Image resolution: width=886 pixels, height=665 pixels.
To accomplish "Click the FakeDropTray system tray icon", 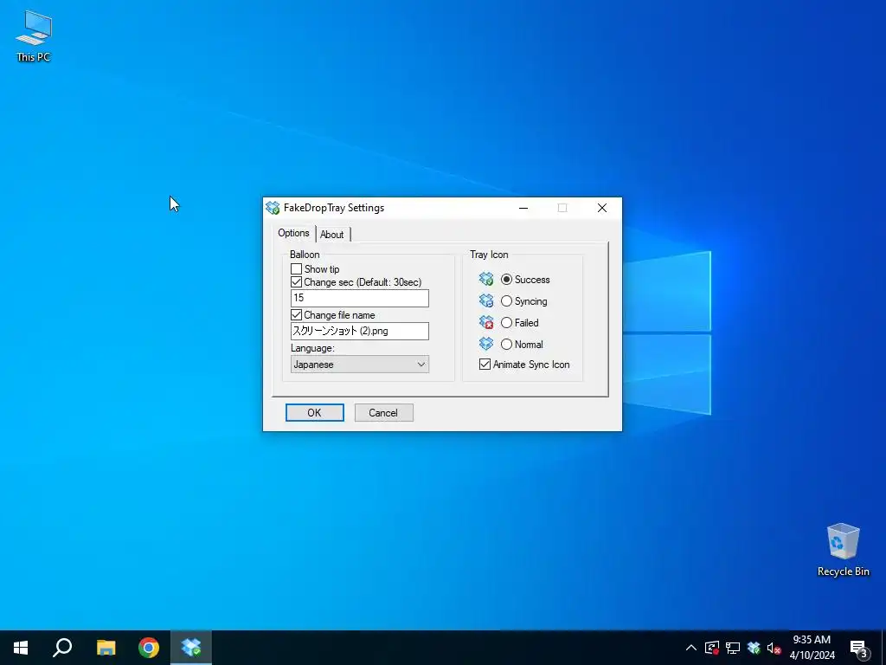I will [754, 648].
